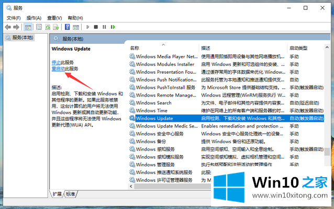Maximize the 服务 window
This screenshot has width=334, height=209.
(x=305, y=8)
